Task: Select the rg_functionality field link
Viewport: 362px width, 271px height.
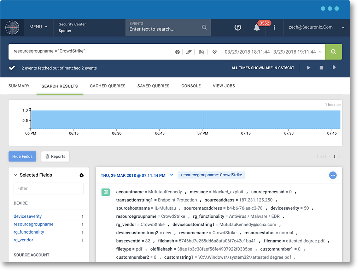Action: tap(29, 232)
